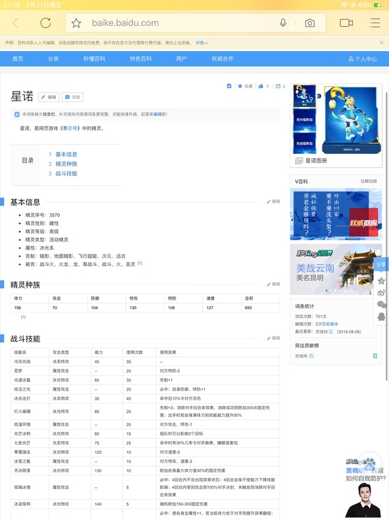Open the 黄晓明 如何自我防护 video popup

tap(365, 487)
